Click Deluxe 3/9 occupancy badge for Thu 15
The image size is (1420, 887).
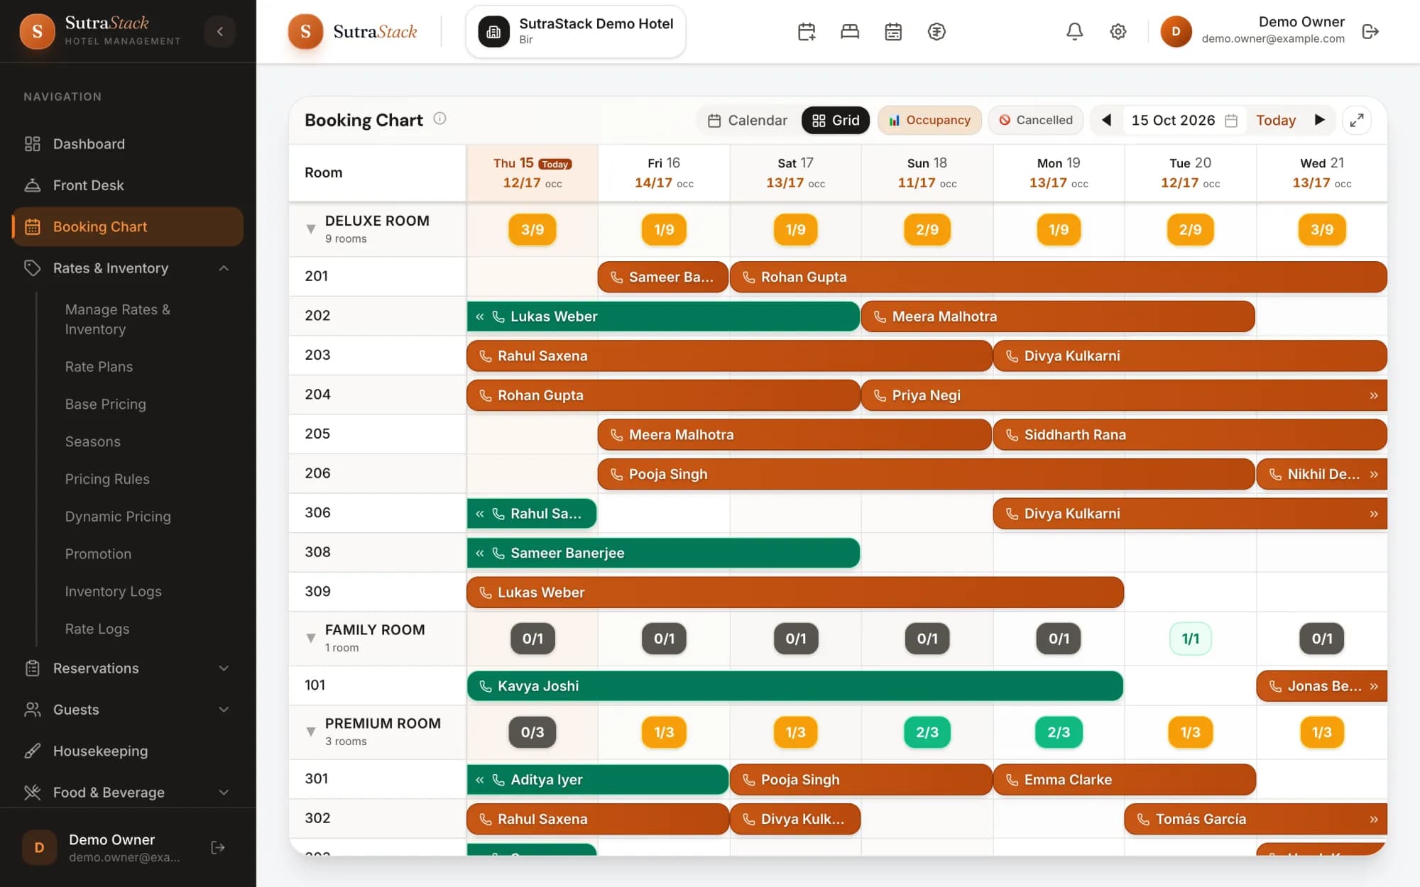(532, 229)
